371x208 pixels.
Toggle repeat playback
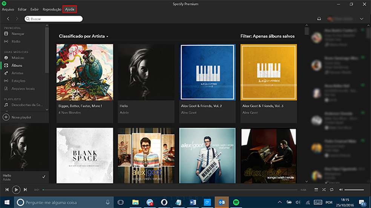(x=332, y=190)
